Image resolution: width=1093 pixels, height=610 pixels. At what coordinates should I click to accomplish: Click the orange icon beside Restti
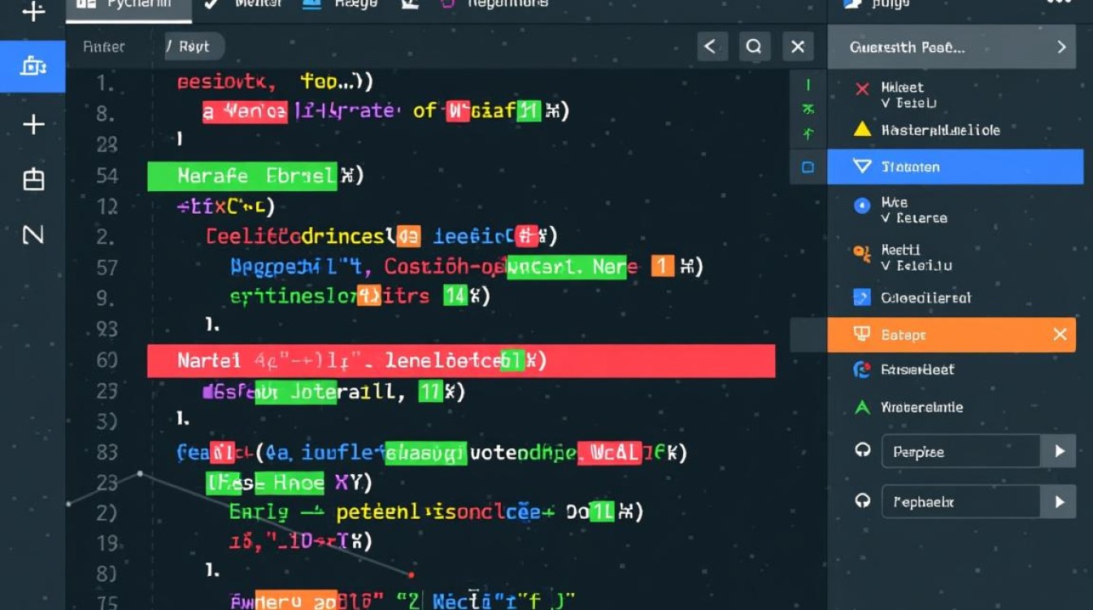coord(862,254)
